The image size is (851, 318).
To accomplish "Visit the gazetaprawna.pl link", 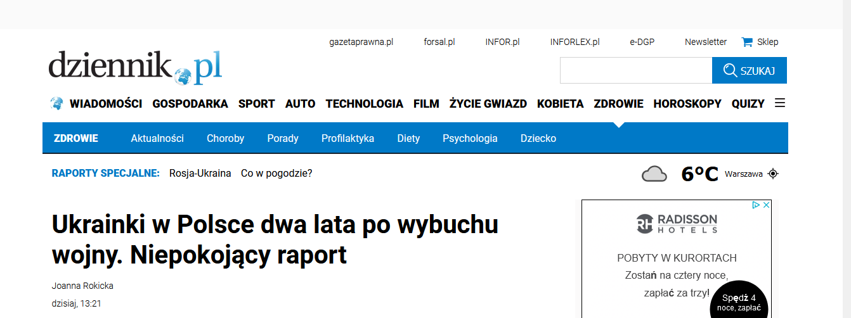I will pos(361,42).
